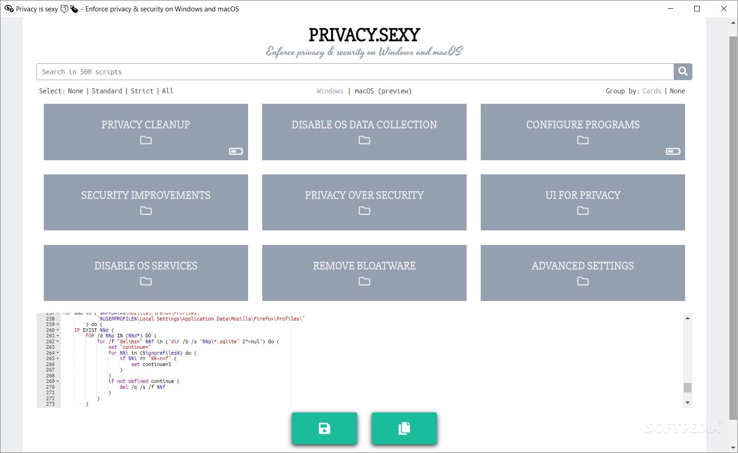Open the Privacy Over Security folder icon
The width and height of the screenshot is (738, 453).
[x=364, y=211]
